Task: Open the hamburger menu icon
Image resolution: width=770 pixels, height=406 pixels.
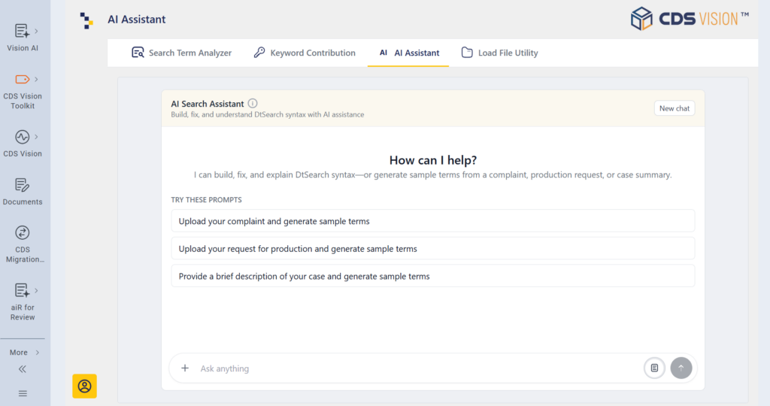Action: click(23, 393)
